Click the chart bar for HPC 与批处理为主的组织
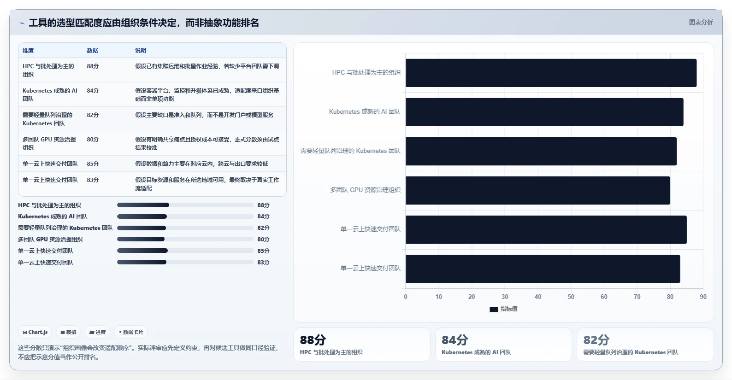The height and width of the screenshot is (380, 732). [551, 73]
